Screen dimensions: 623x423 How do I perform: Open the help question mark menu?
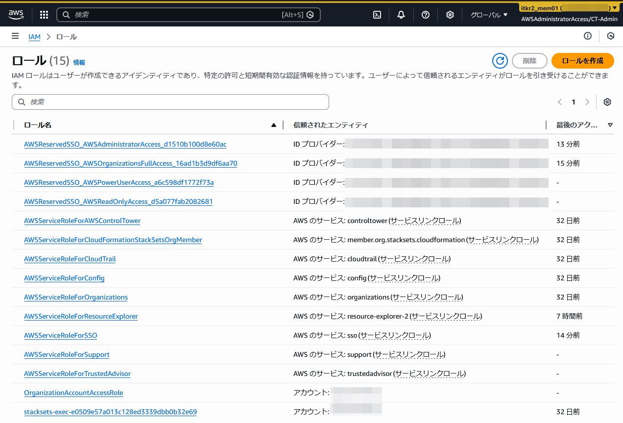pos(426,15)
